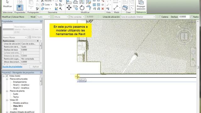Open the Pegar dropdown arrow
This screenshot has width=201, height=113.
point(31,8)
